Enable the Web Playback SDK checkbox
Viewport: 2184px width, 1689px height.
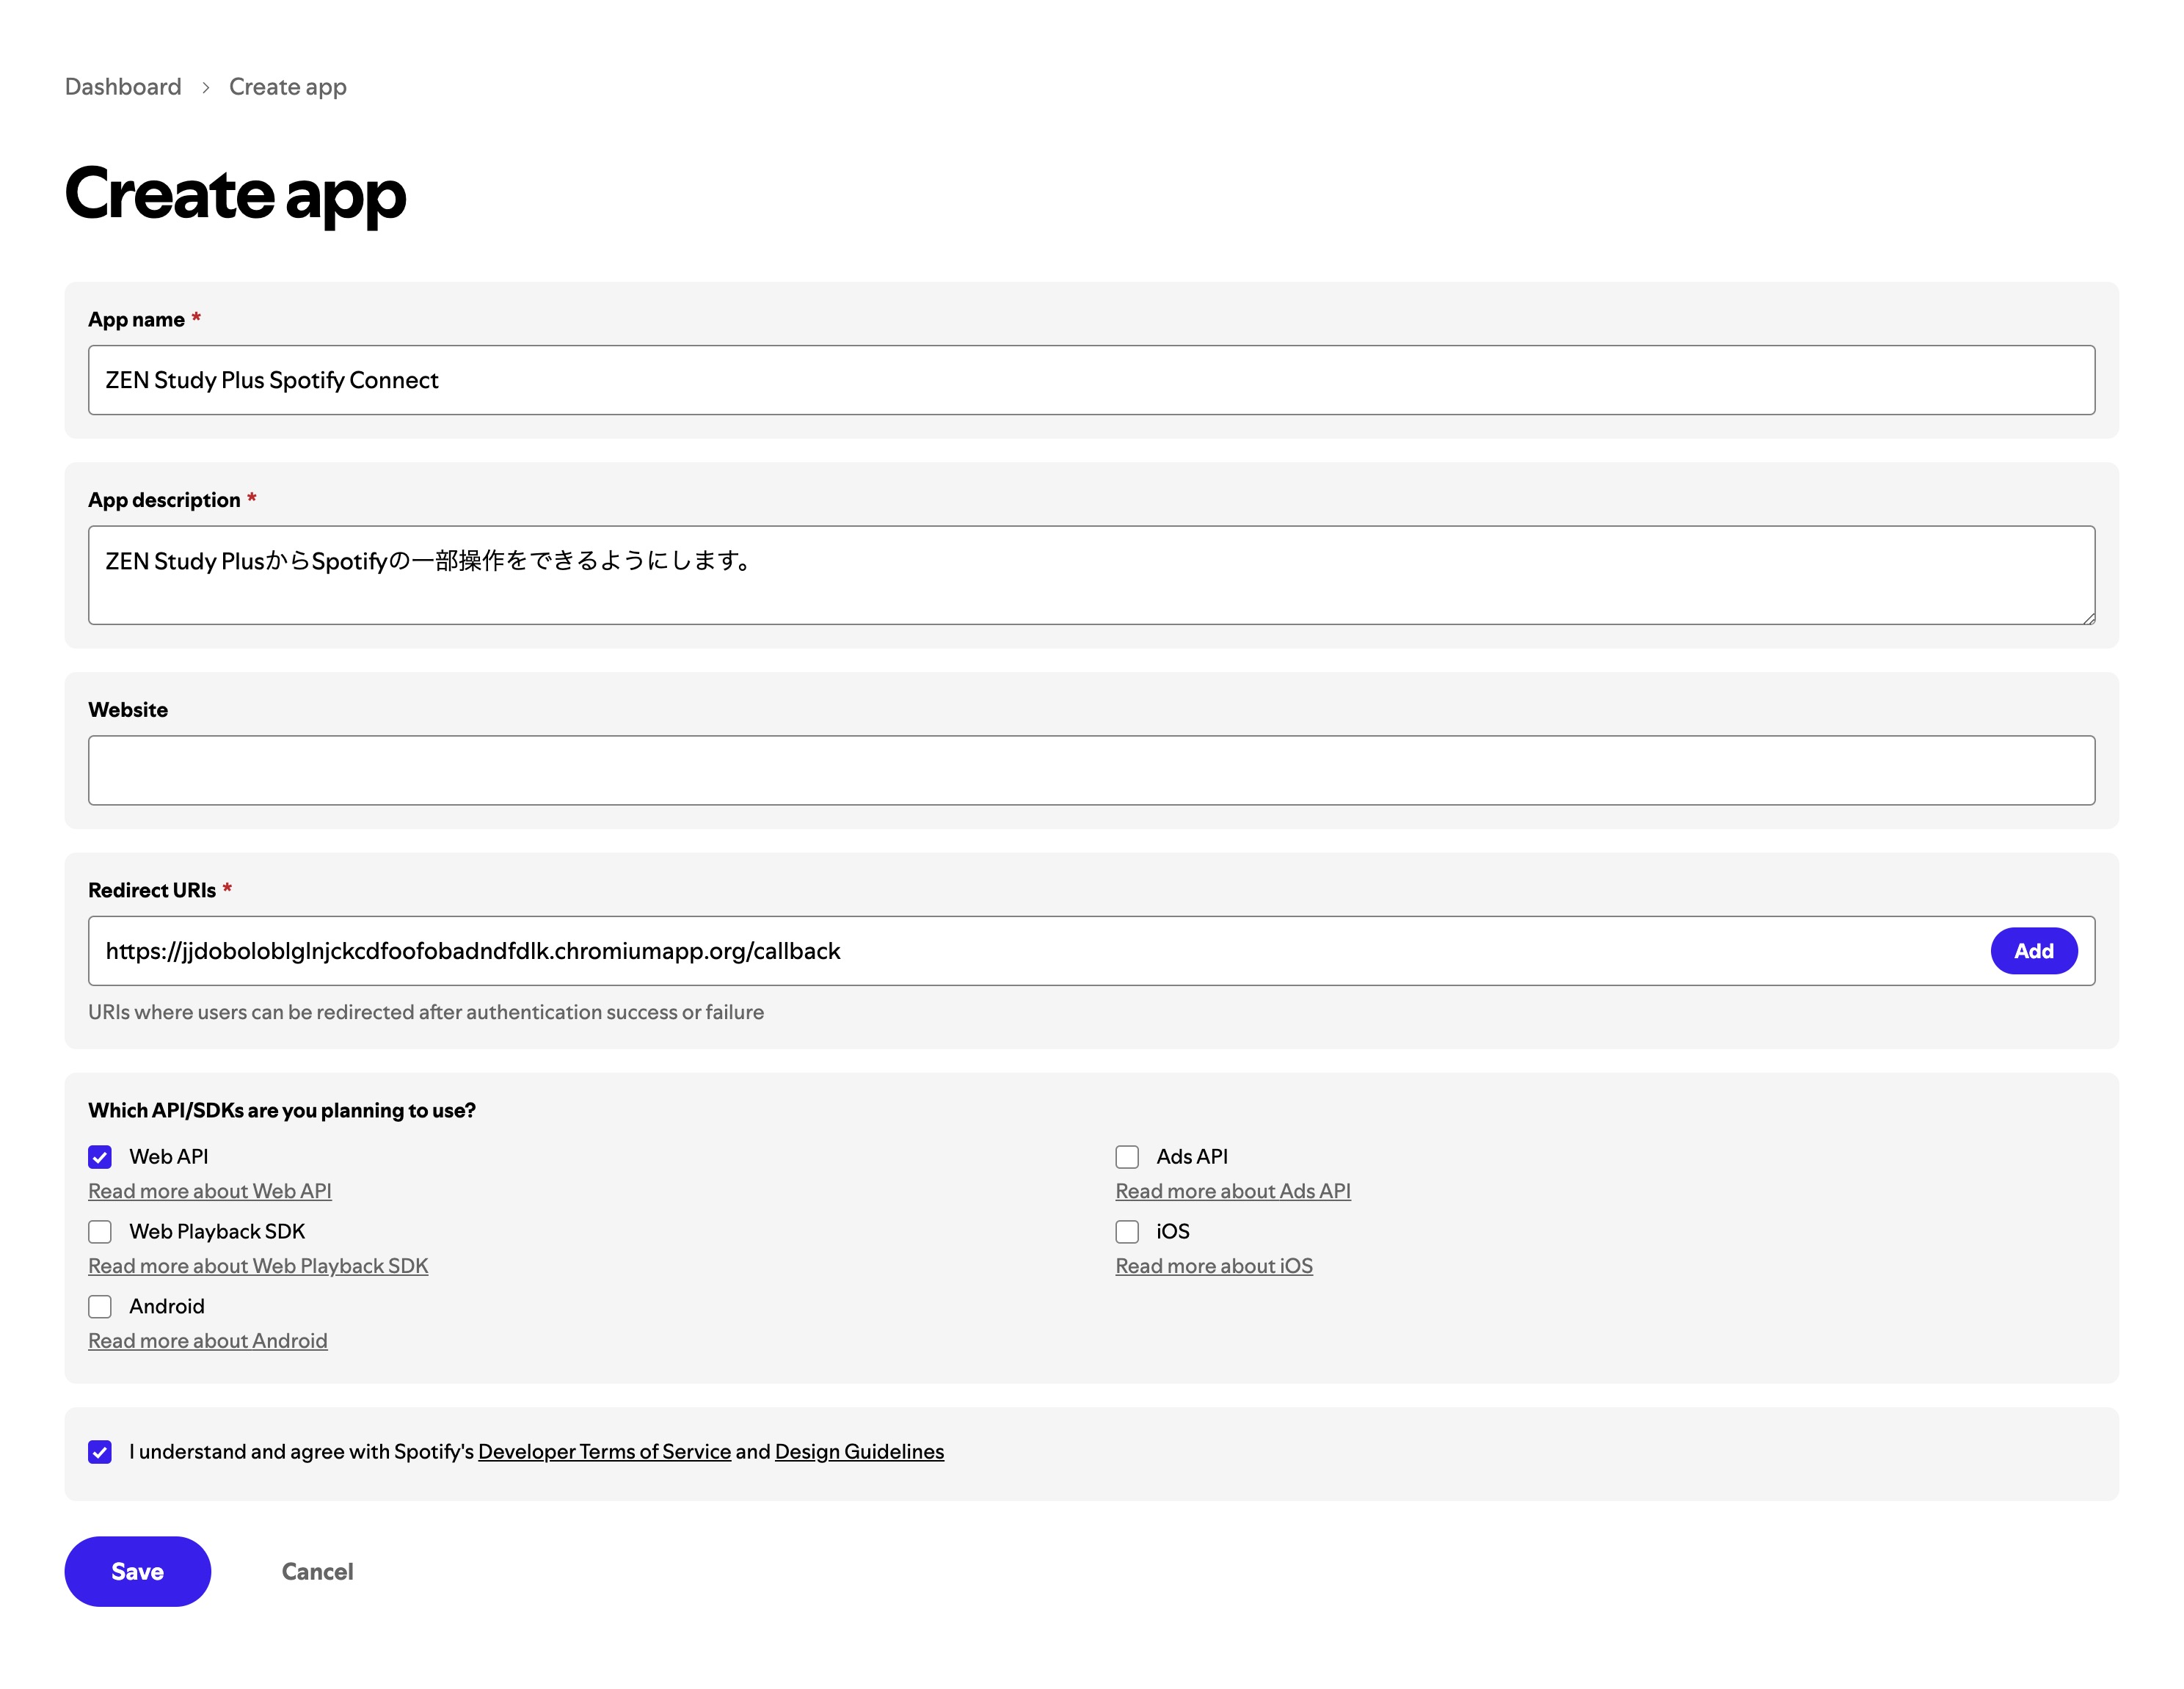point(100,1231)
